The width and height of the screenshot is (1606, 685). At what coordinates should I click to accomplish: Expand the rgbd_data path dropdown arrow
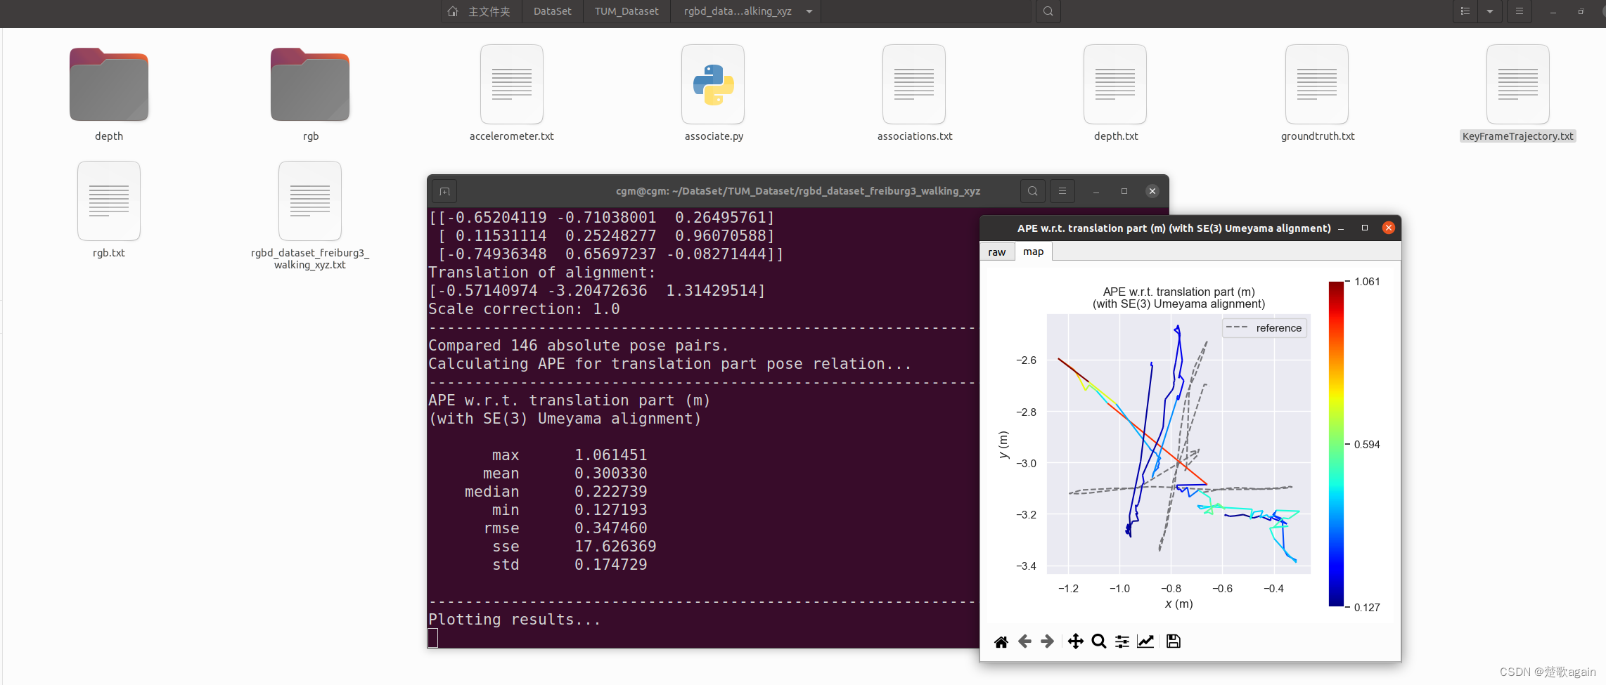[x=809, y=11]
